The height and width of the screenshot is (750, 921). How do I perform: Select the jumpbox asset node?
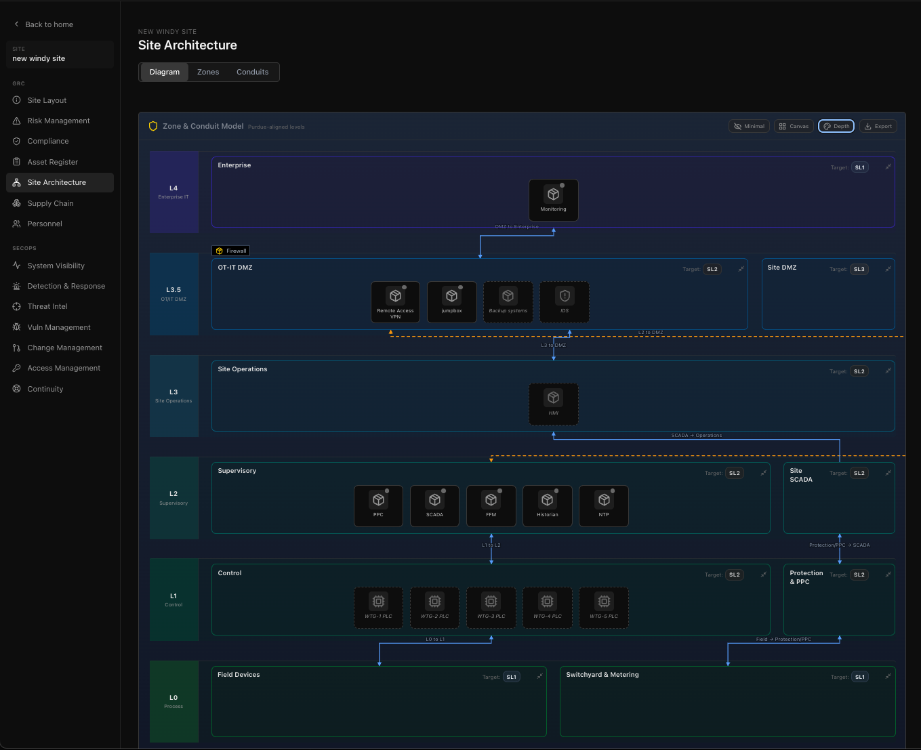tap(451, 302)
